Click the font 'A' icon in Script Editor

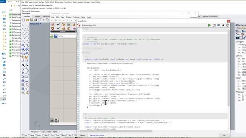[x=223, y=25]
